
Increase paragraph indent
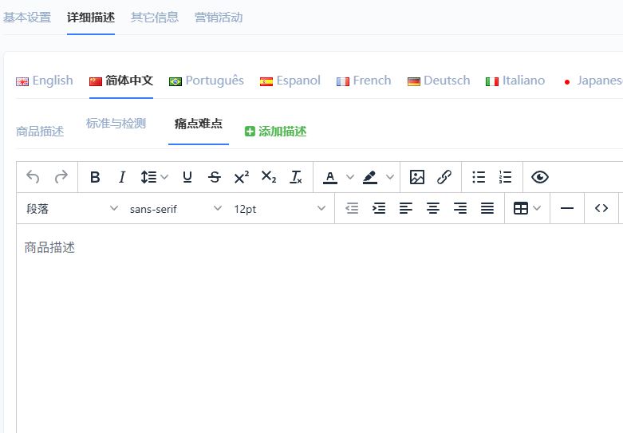click(379, 208)
